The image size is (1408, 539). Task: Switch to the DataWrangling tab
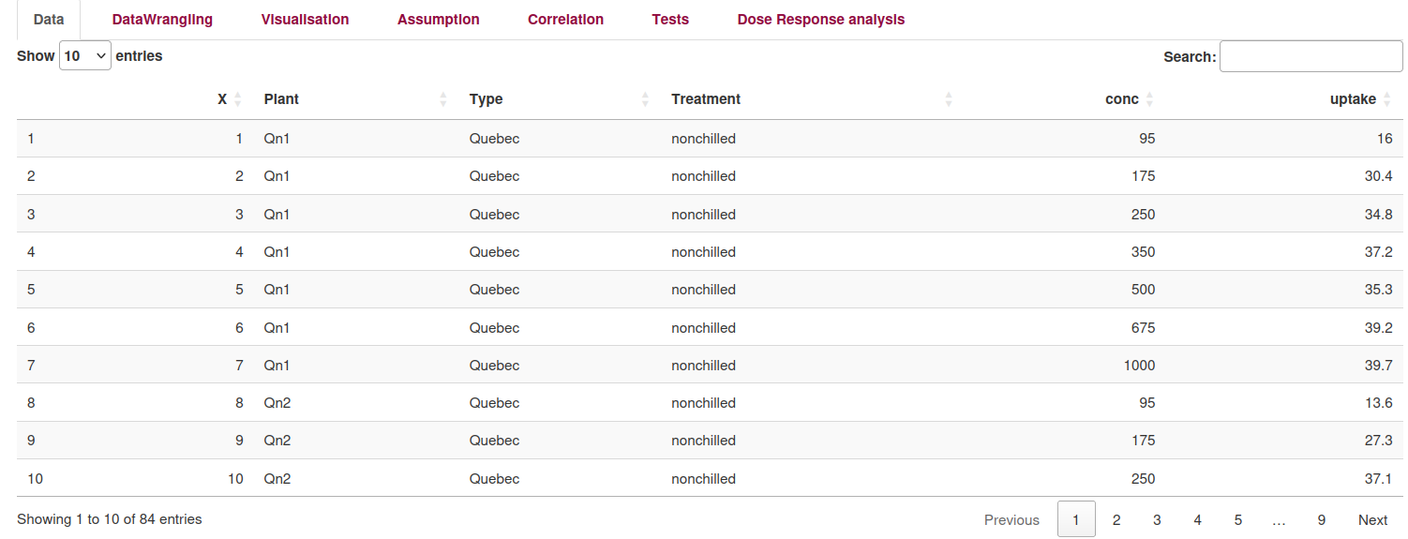(x=162, y=20)
